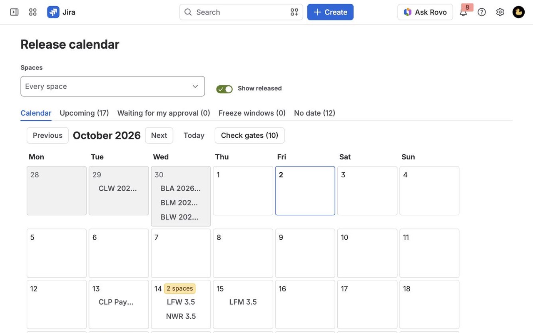
Task: Open the help question-mark icon
Action: (482, 12)
